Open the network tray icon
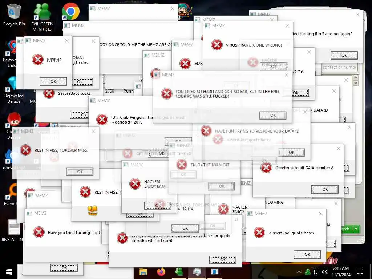This screenshot has width=372, height=279. [316, 272]
